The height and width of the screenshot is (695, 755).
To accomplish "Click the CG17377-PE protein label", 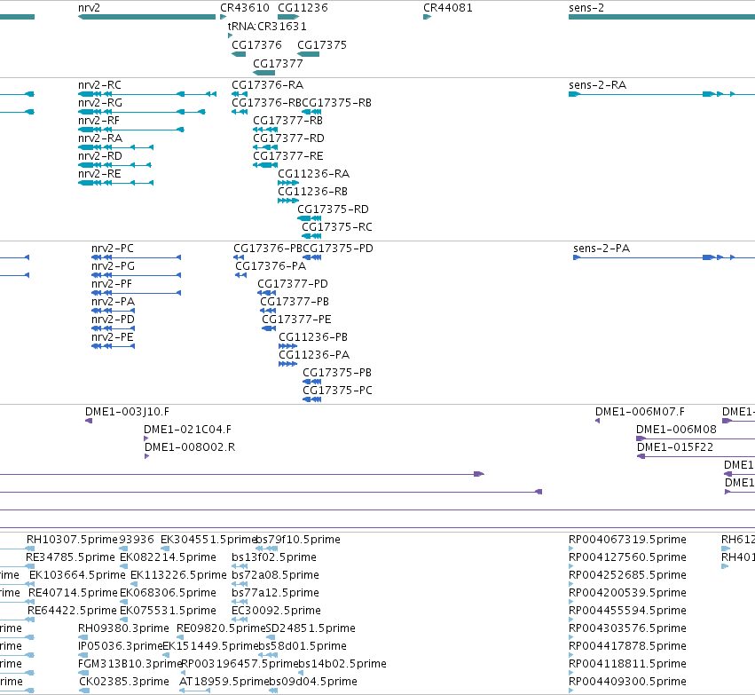I will (x=296, y=320).
